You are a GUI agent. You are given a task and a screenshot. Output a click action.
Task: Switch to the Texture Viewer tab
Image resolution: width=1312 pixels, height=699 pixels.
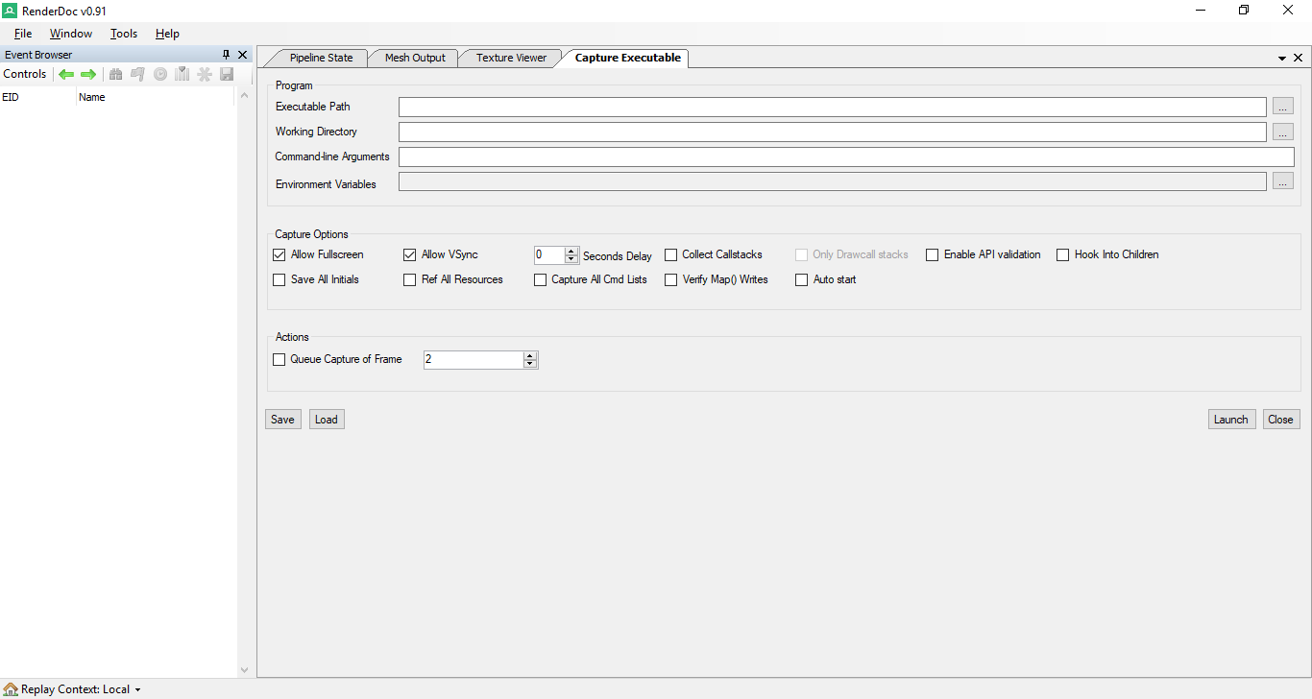511,58
